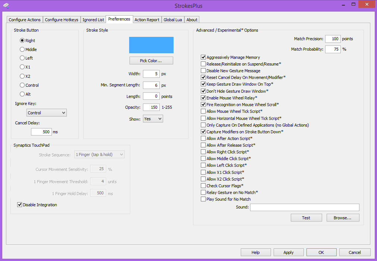Screen dimensions: 377x261
Task: Click the Browse button for sound
Action: click(x=343, y=217)
